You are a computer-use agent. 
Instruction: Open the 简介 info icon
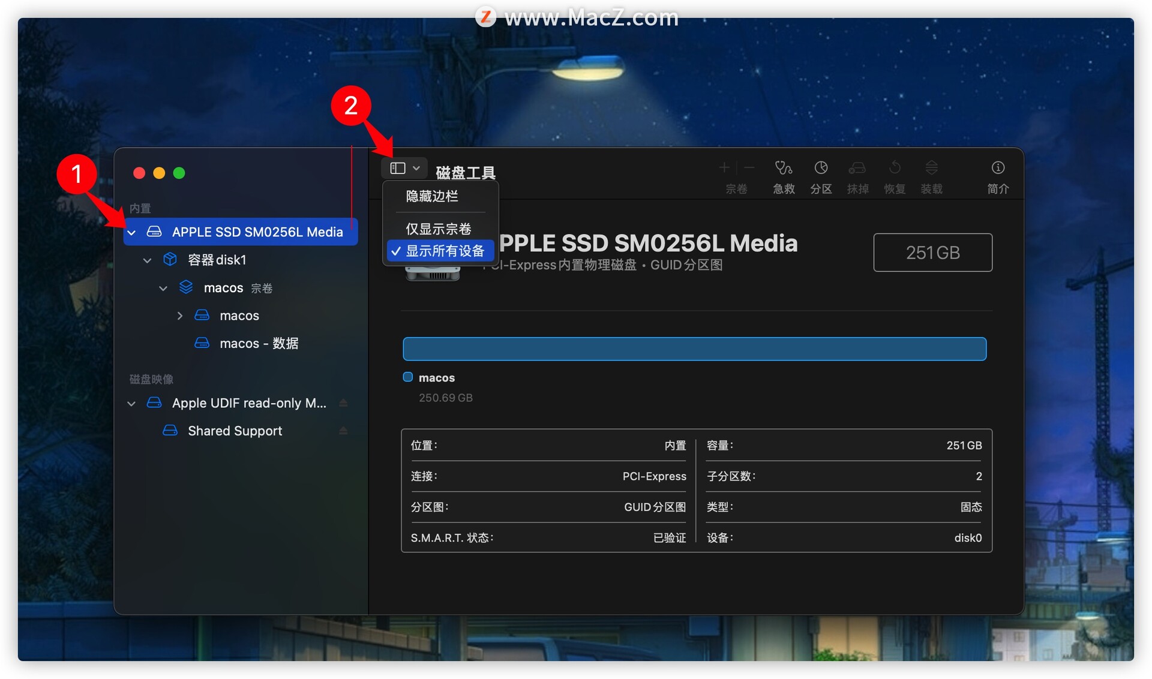pos(998,168)
